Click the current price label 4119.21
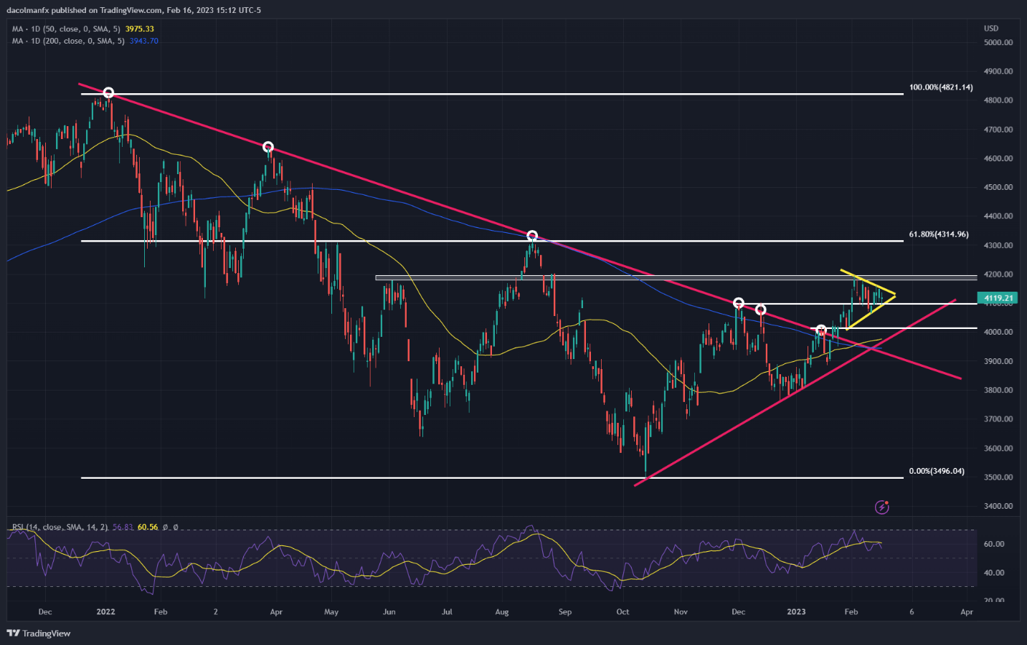Viewport: 1027px width, 645px height. [998, 298]
